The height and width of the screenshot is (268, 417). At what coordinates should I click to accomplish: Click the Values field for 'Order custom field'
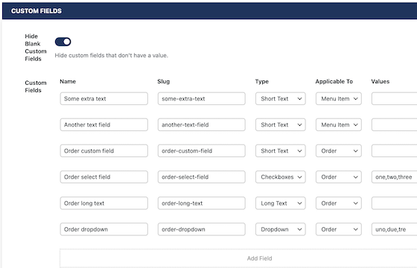pyautogui.click(x=395, y=150)
